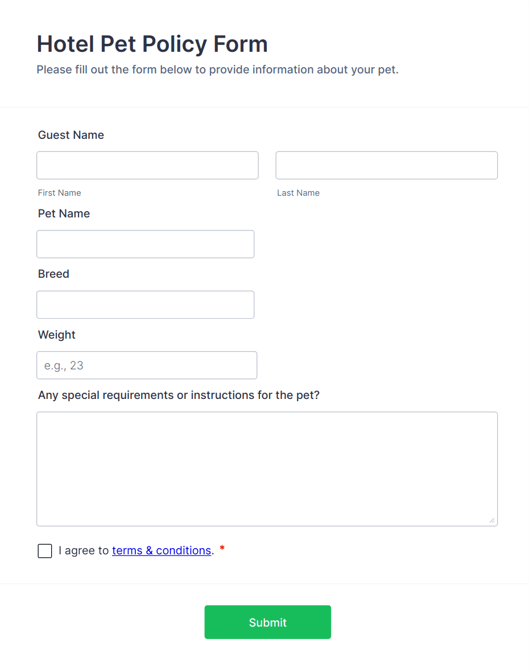
Task: Click the Breed label text
Action: 53,274
